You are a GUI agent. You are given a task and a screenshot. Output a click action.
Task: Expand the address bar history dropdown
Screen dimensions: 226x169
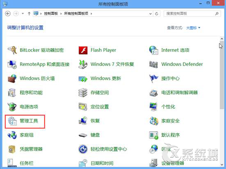(x=151, y=14)
